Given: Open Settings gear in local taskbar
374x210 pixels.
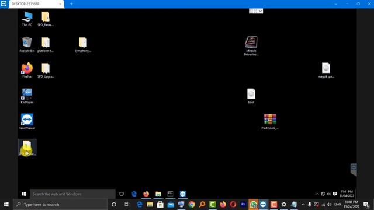Looking at the screenshot, I should coord(284,205).
